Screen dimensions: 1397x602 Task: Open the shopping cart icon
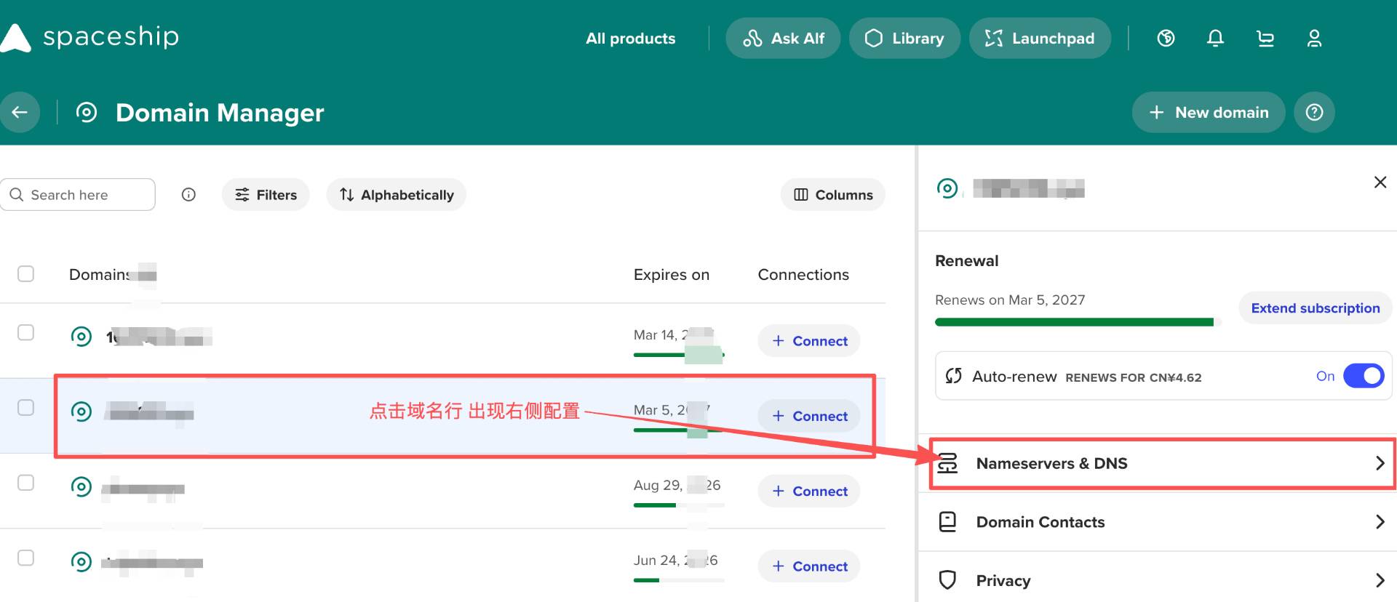click(1265, 39)
